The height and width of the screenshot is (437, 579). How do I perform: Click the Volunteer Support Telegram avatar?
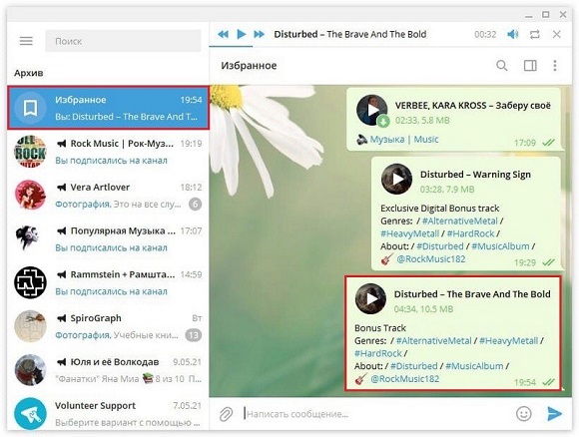[x=30, y=413]
